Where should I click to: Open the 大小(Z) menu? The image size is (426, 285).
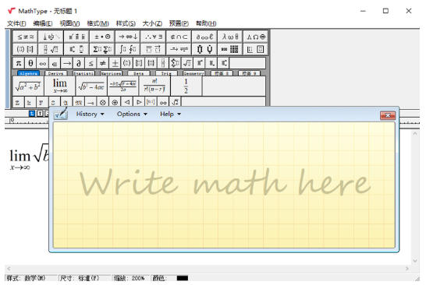tap(152, 23)
